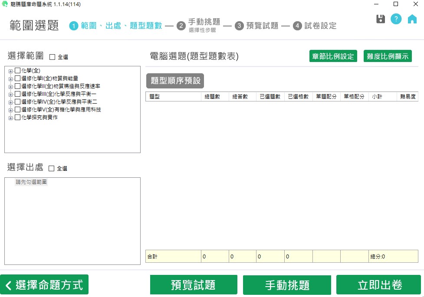The image size is (424, 297).
Task: Click the 題型順序預設 button
Action: [175, 81]
